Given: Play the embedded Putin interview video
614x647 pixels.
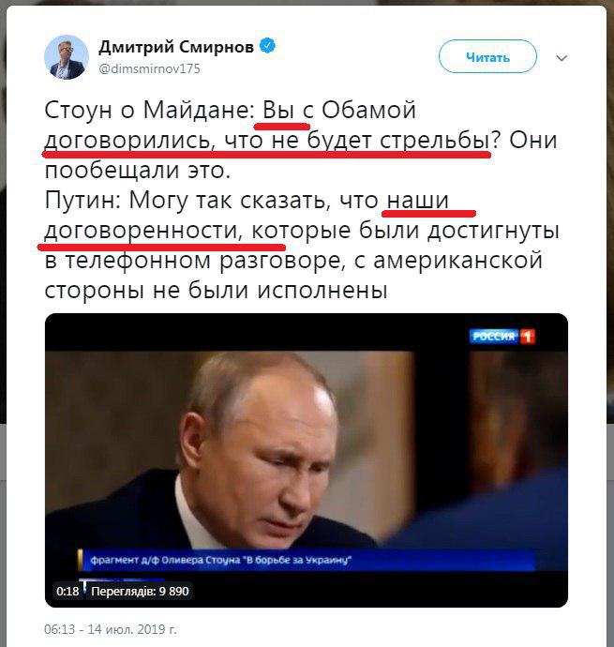Looking at the screenshot, I should point(307,460).
